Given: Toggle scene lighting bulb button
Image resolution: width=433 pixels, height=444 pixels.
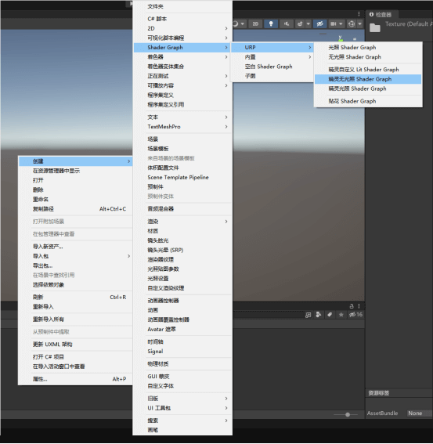Looking at the screenshot, I should pyautogui.click(x=271, y=24).
